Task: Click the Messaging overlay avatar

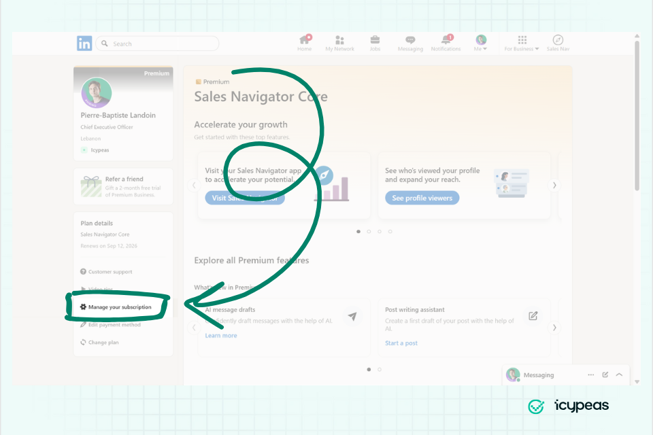Action: [513, 375]
